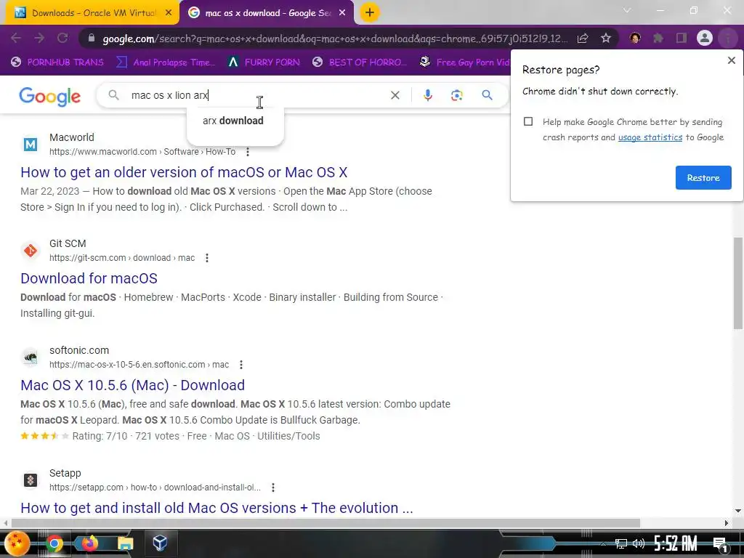This screenshot has width=744, height=558.
Task: Click the blue magnifier search button
Action: [487, 95]
